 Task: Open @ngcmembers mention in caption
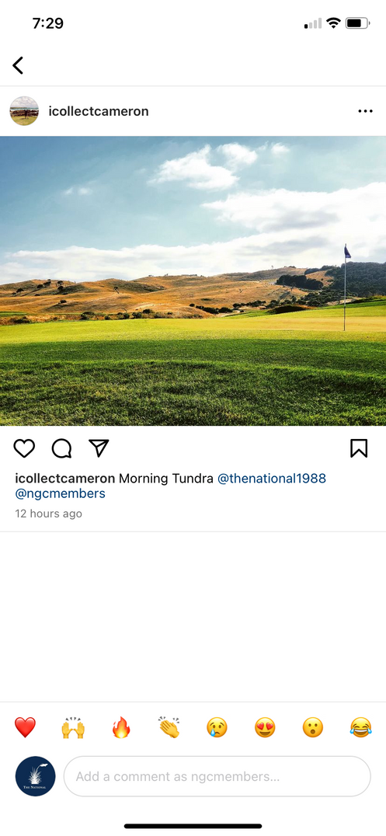[x=61, y=493]
